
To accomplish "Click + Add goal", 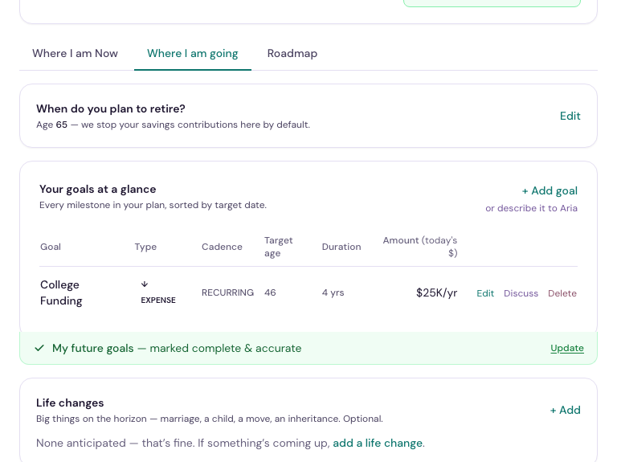I will [x=550, y=191].
